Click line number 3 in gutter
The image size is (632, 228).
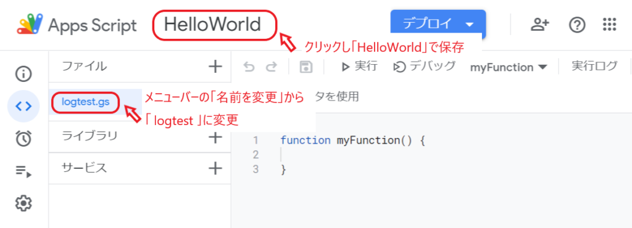255,169
